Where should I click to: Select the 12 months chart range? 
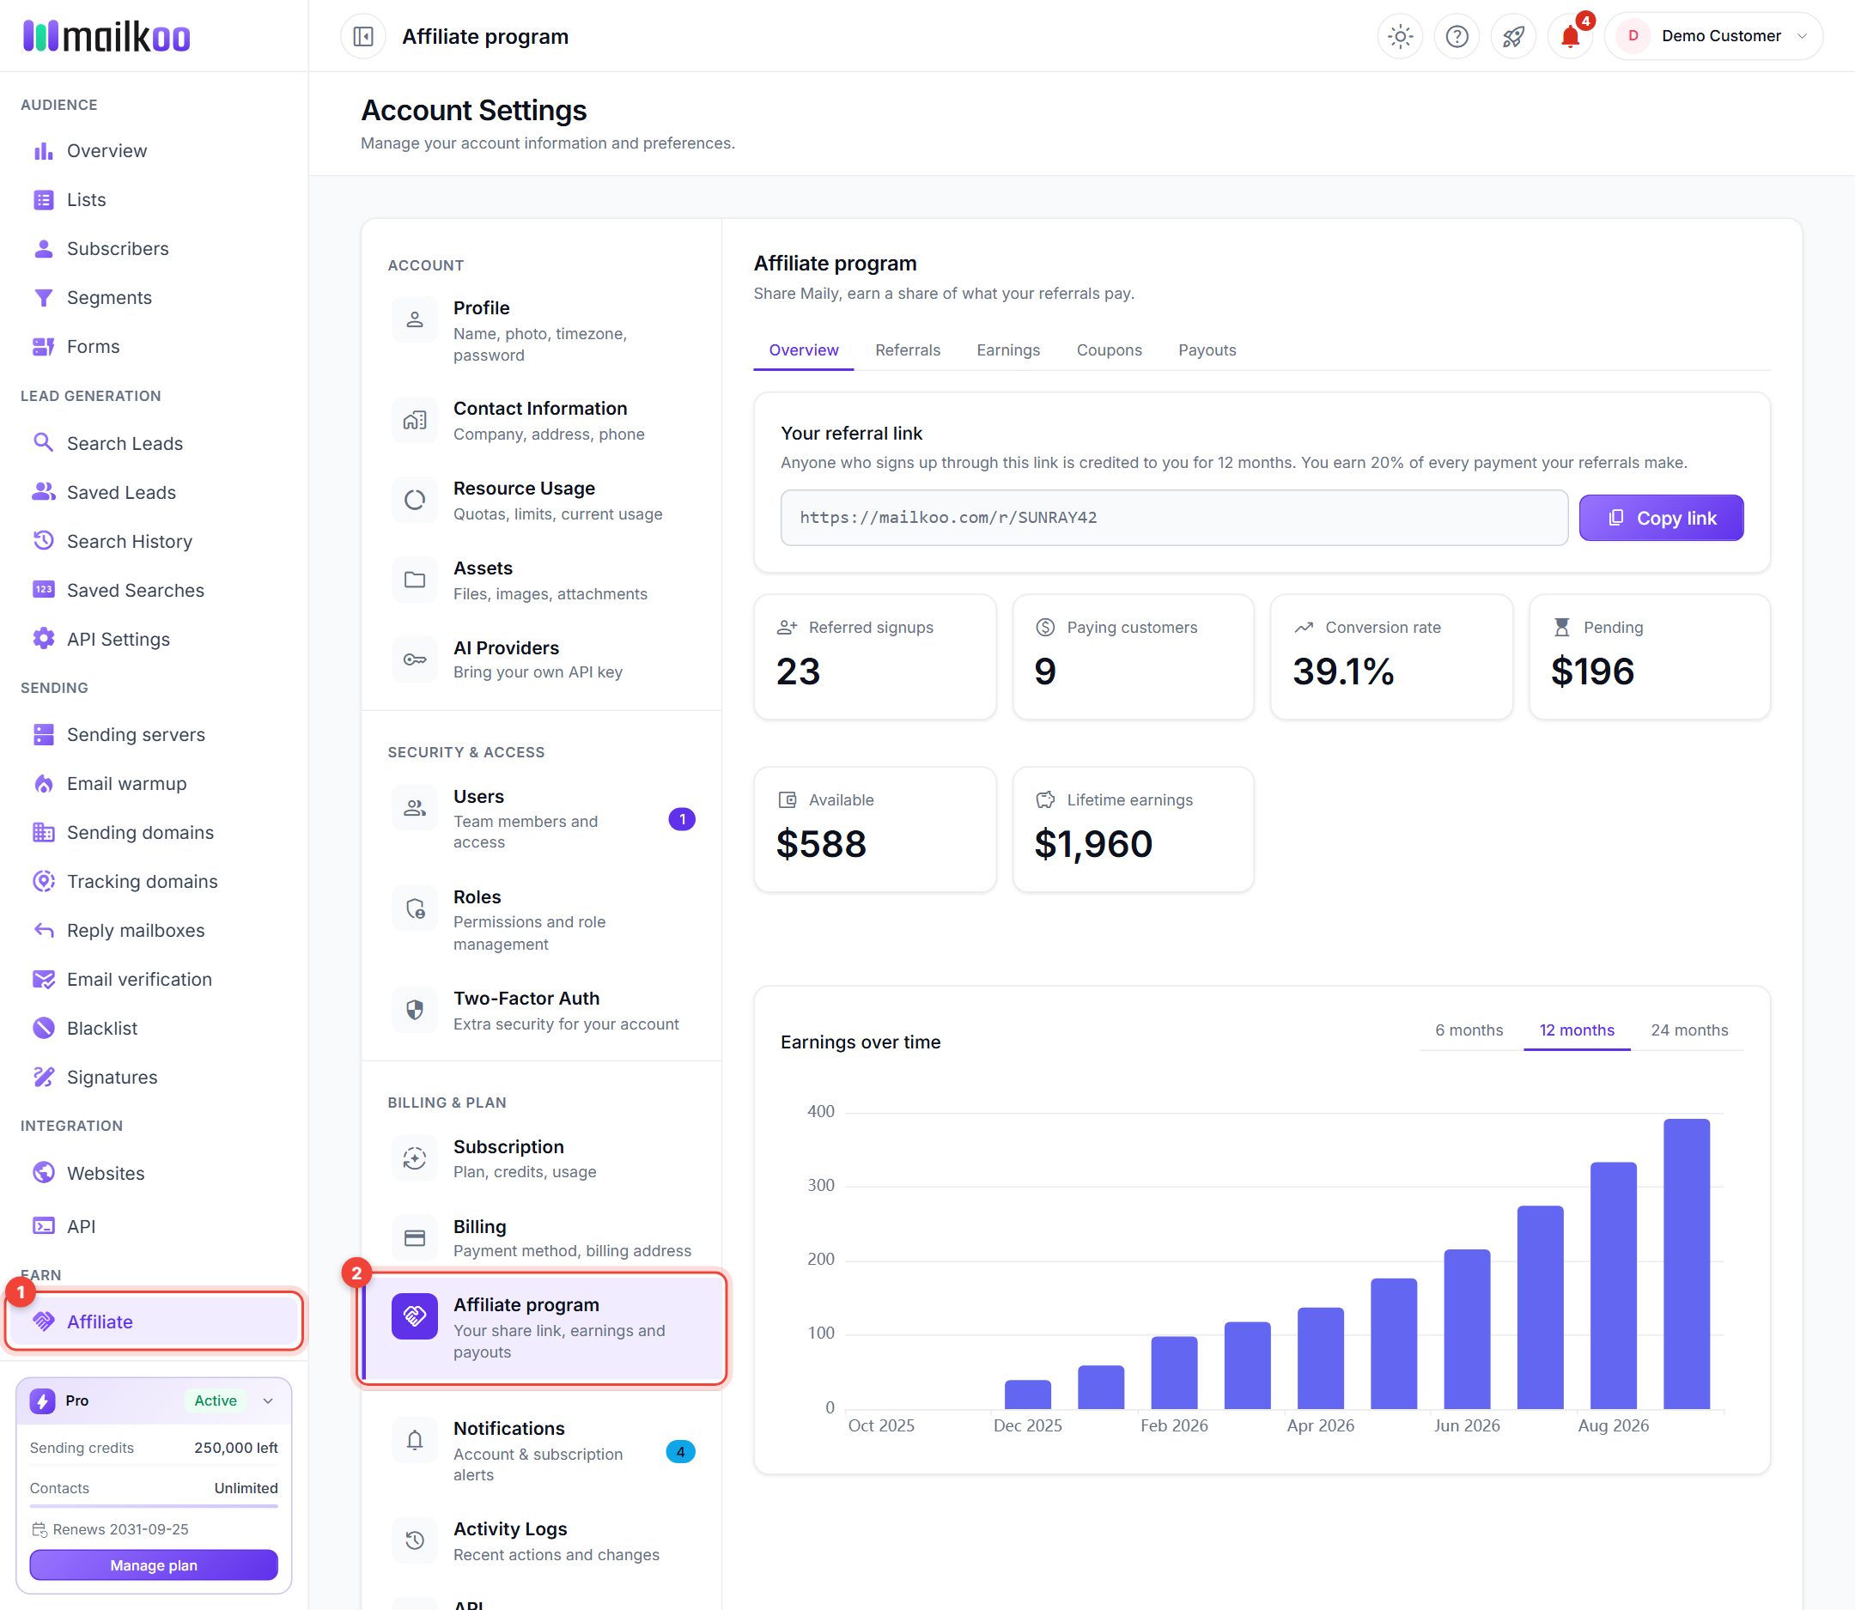[1577, 1030]
